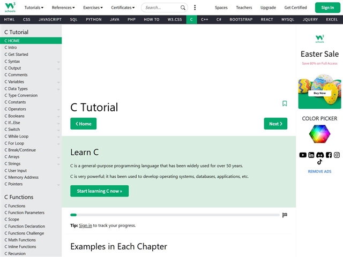This screenshot has width=343, height=257.
Task: Open the Spaces link
Action: pyautogui.click(x=221, y=7)
